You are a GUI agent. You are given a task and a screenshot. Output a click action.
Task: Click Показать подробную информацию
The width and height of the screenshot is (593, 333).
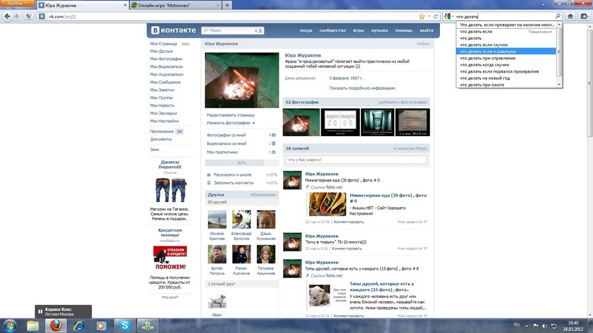click(362, 88)
